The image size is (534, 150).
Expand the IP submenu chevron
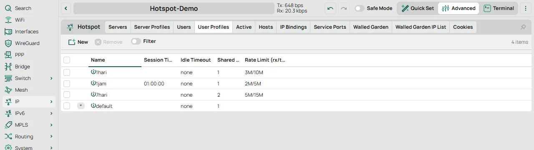pyautogui.click(x=51, y=102)
